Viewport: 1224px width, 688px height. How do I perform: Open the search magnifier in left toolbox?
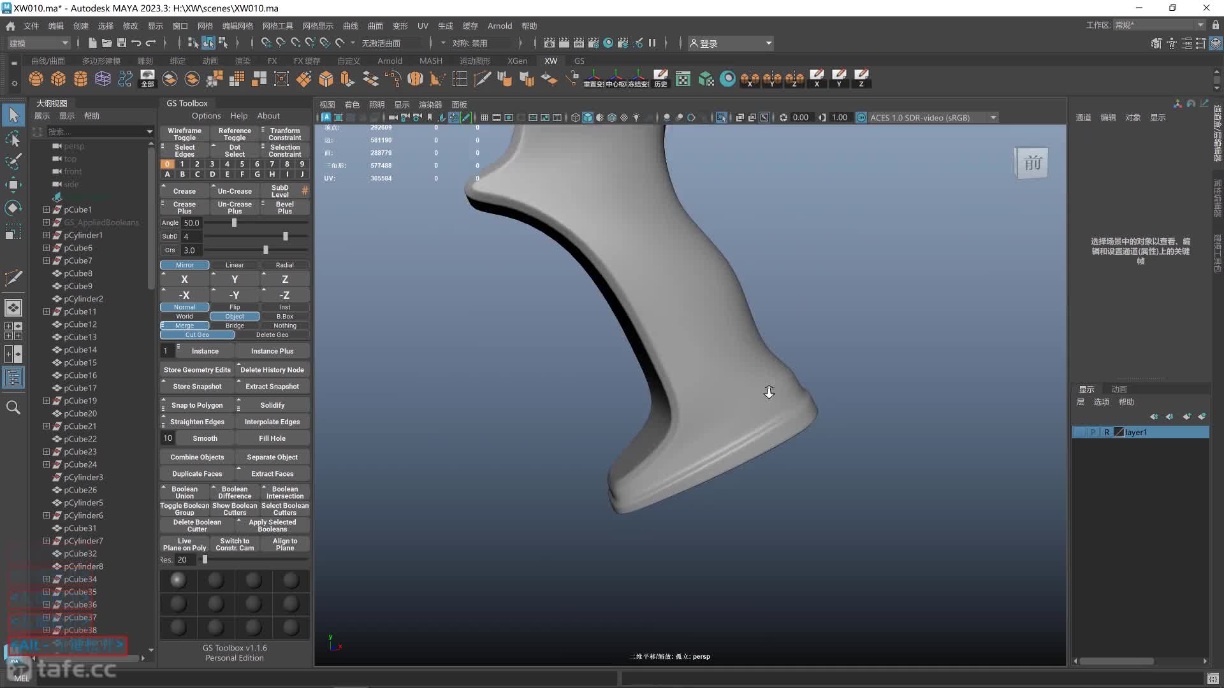tap(13, 407)
